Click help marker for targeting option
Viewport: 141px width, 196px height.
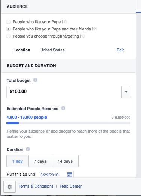click(x=82, y=36)
